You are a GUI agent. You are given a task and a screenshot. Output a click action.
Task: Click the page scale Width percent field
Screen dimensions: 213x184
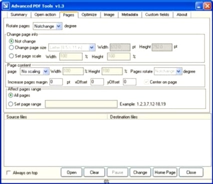pyautogui.click(x=71, y=56)
